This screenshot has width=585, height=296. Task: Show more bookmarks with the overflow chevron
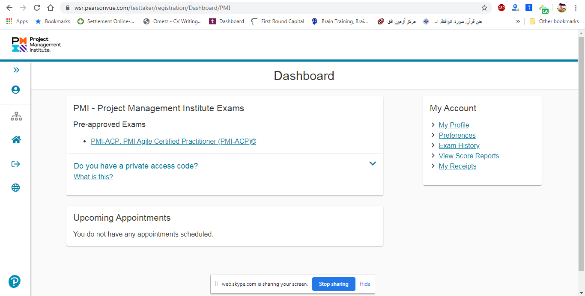[x=518, y=21]
